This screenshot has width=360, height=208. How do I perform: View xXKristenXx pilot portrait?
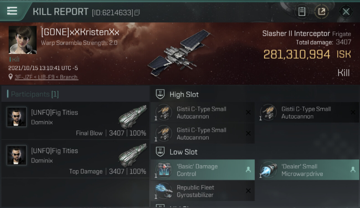click(x=22, y=40)
